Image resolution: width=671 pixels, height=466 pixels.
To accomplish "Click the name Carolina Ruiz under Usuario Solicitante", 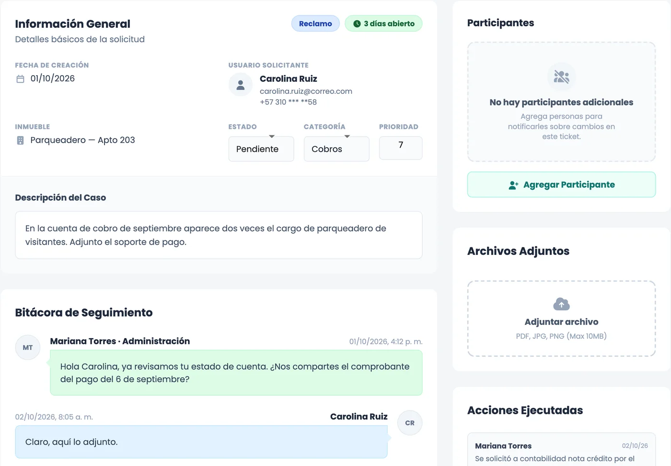I will click(289, 79).
